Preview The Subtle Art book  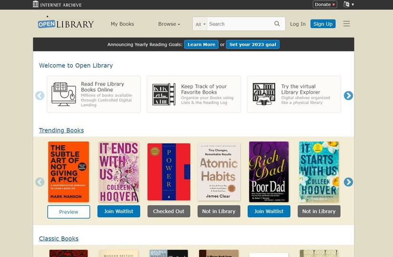pos(69,212)
